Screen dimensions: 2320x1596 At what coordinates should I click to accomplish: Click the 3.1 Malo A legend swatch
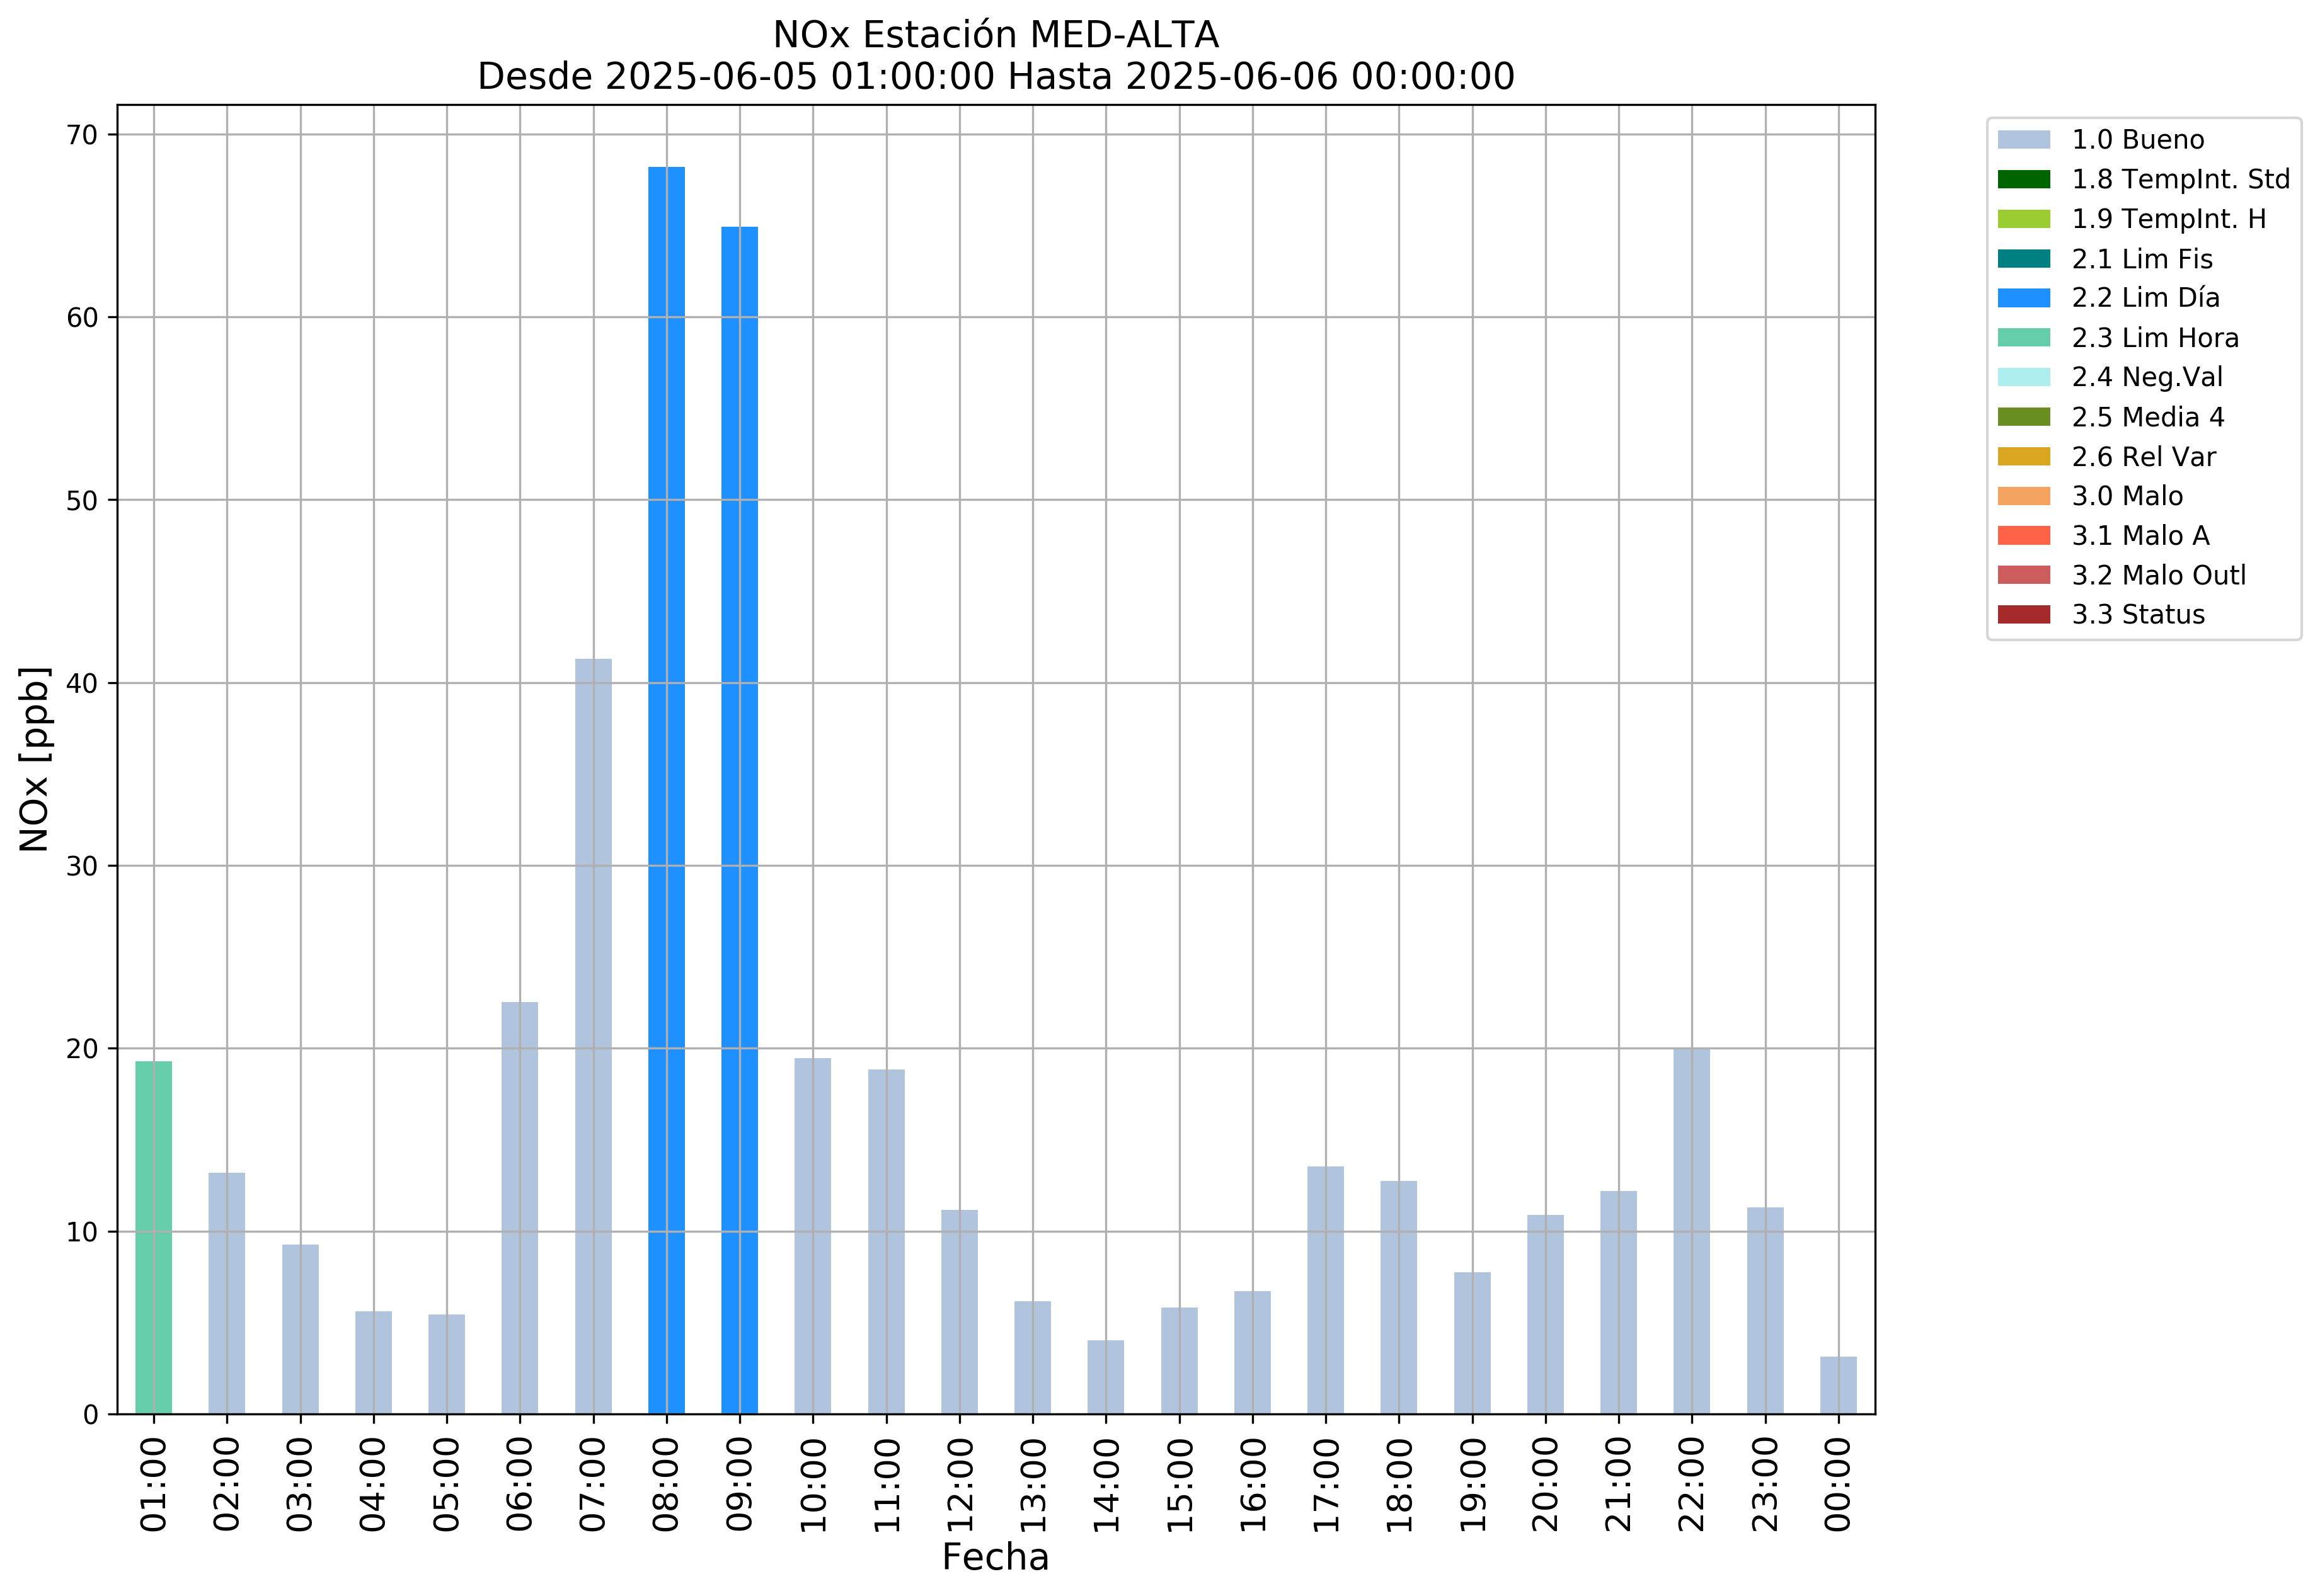click(2023, 536)
